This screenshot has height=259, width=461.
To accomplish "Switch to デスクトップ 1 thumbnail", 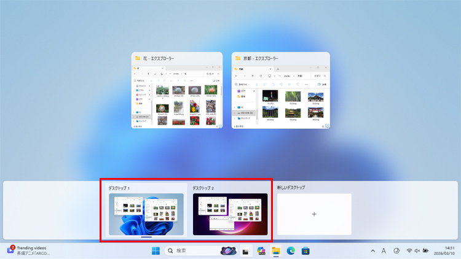I will click(146, 214).
